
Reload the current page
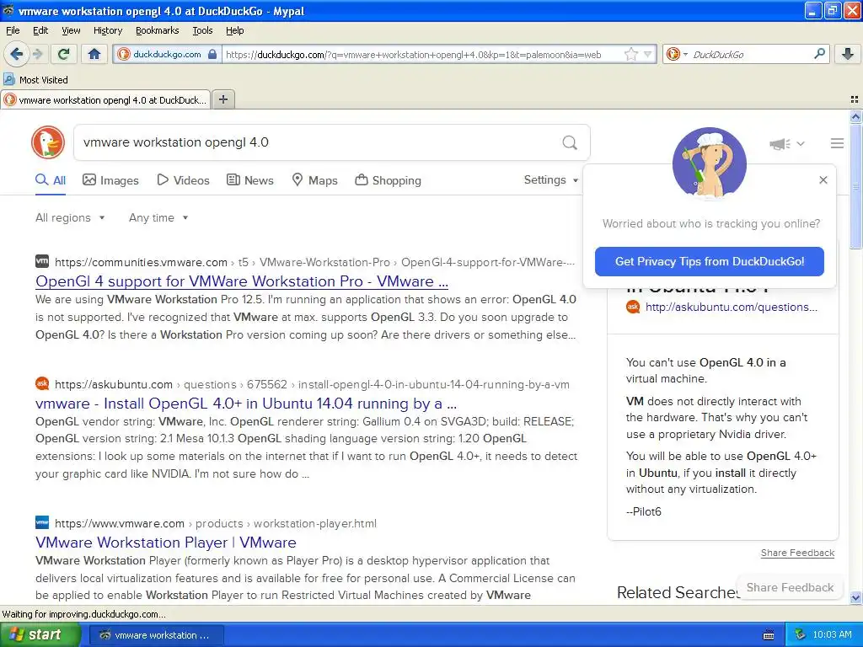(x=64, y=54)
